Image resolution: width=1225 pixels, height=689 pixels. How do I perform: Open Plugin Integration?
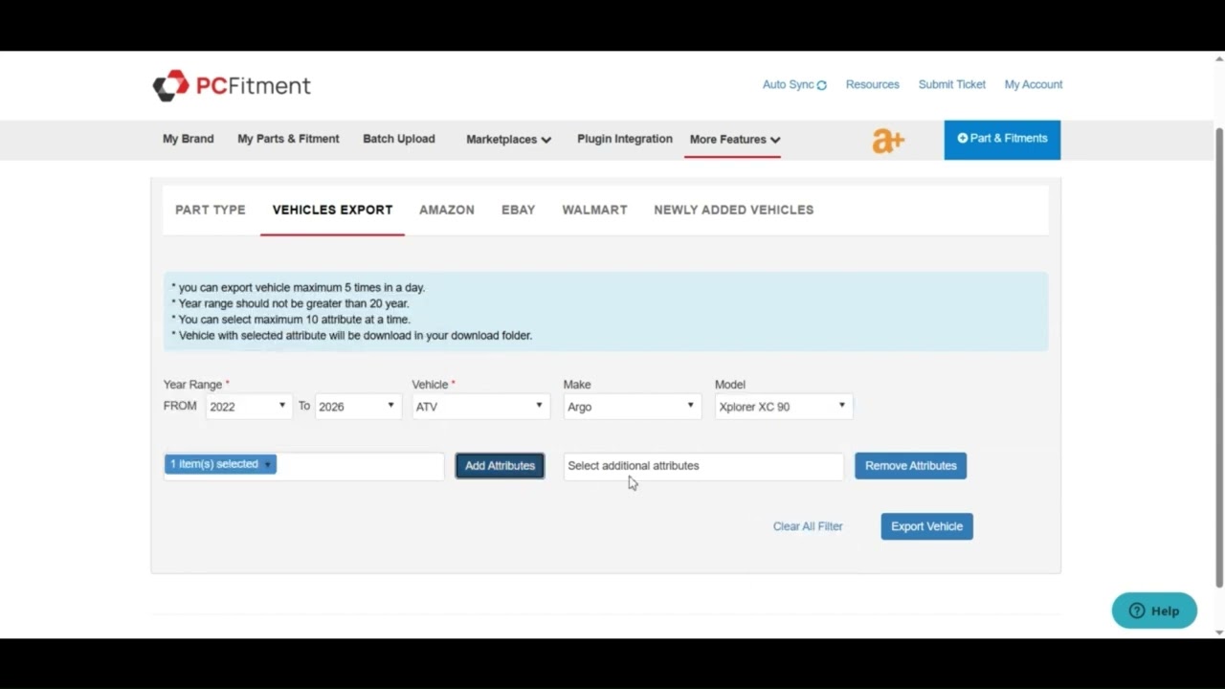click(x=625, y=139)
